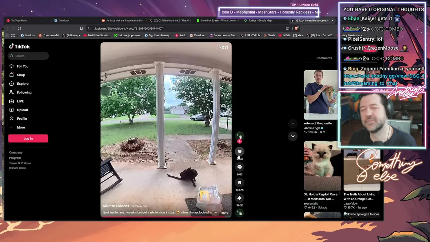The width and height of the screenshot is (430, 242).
Task: Open the Fatal Police Shootin... bookmark
Action: pos(97,35)
